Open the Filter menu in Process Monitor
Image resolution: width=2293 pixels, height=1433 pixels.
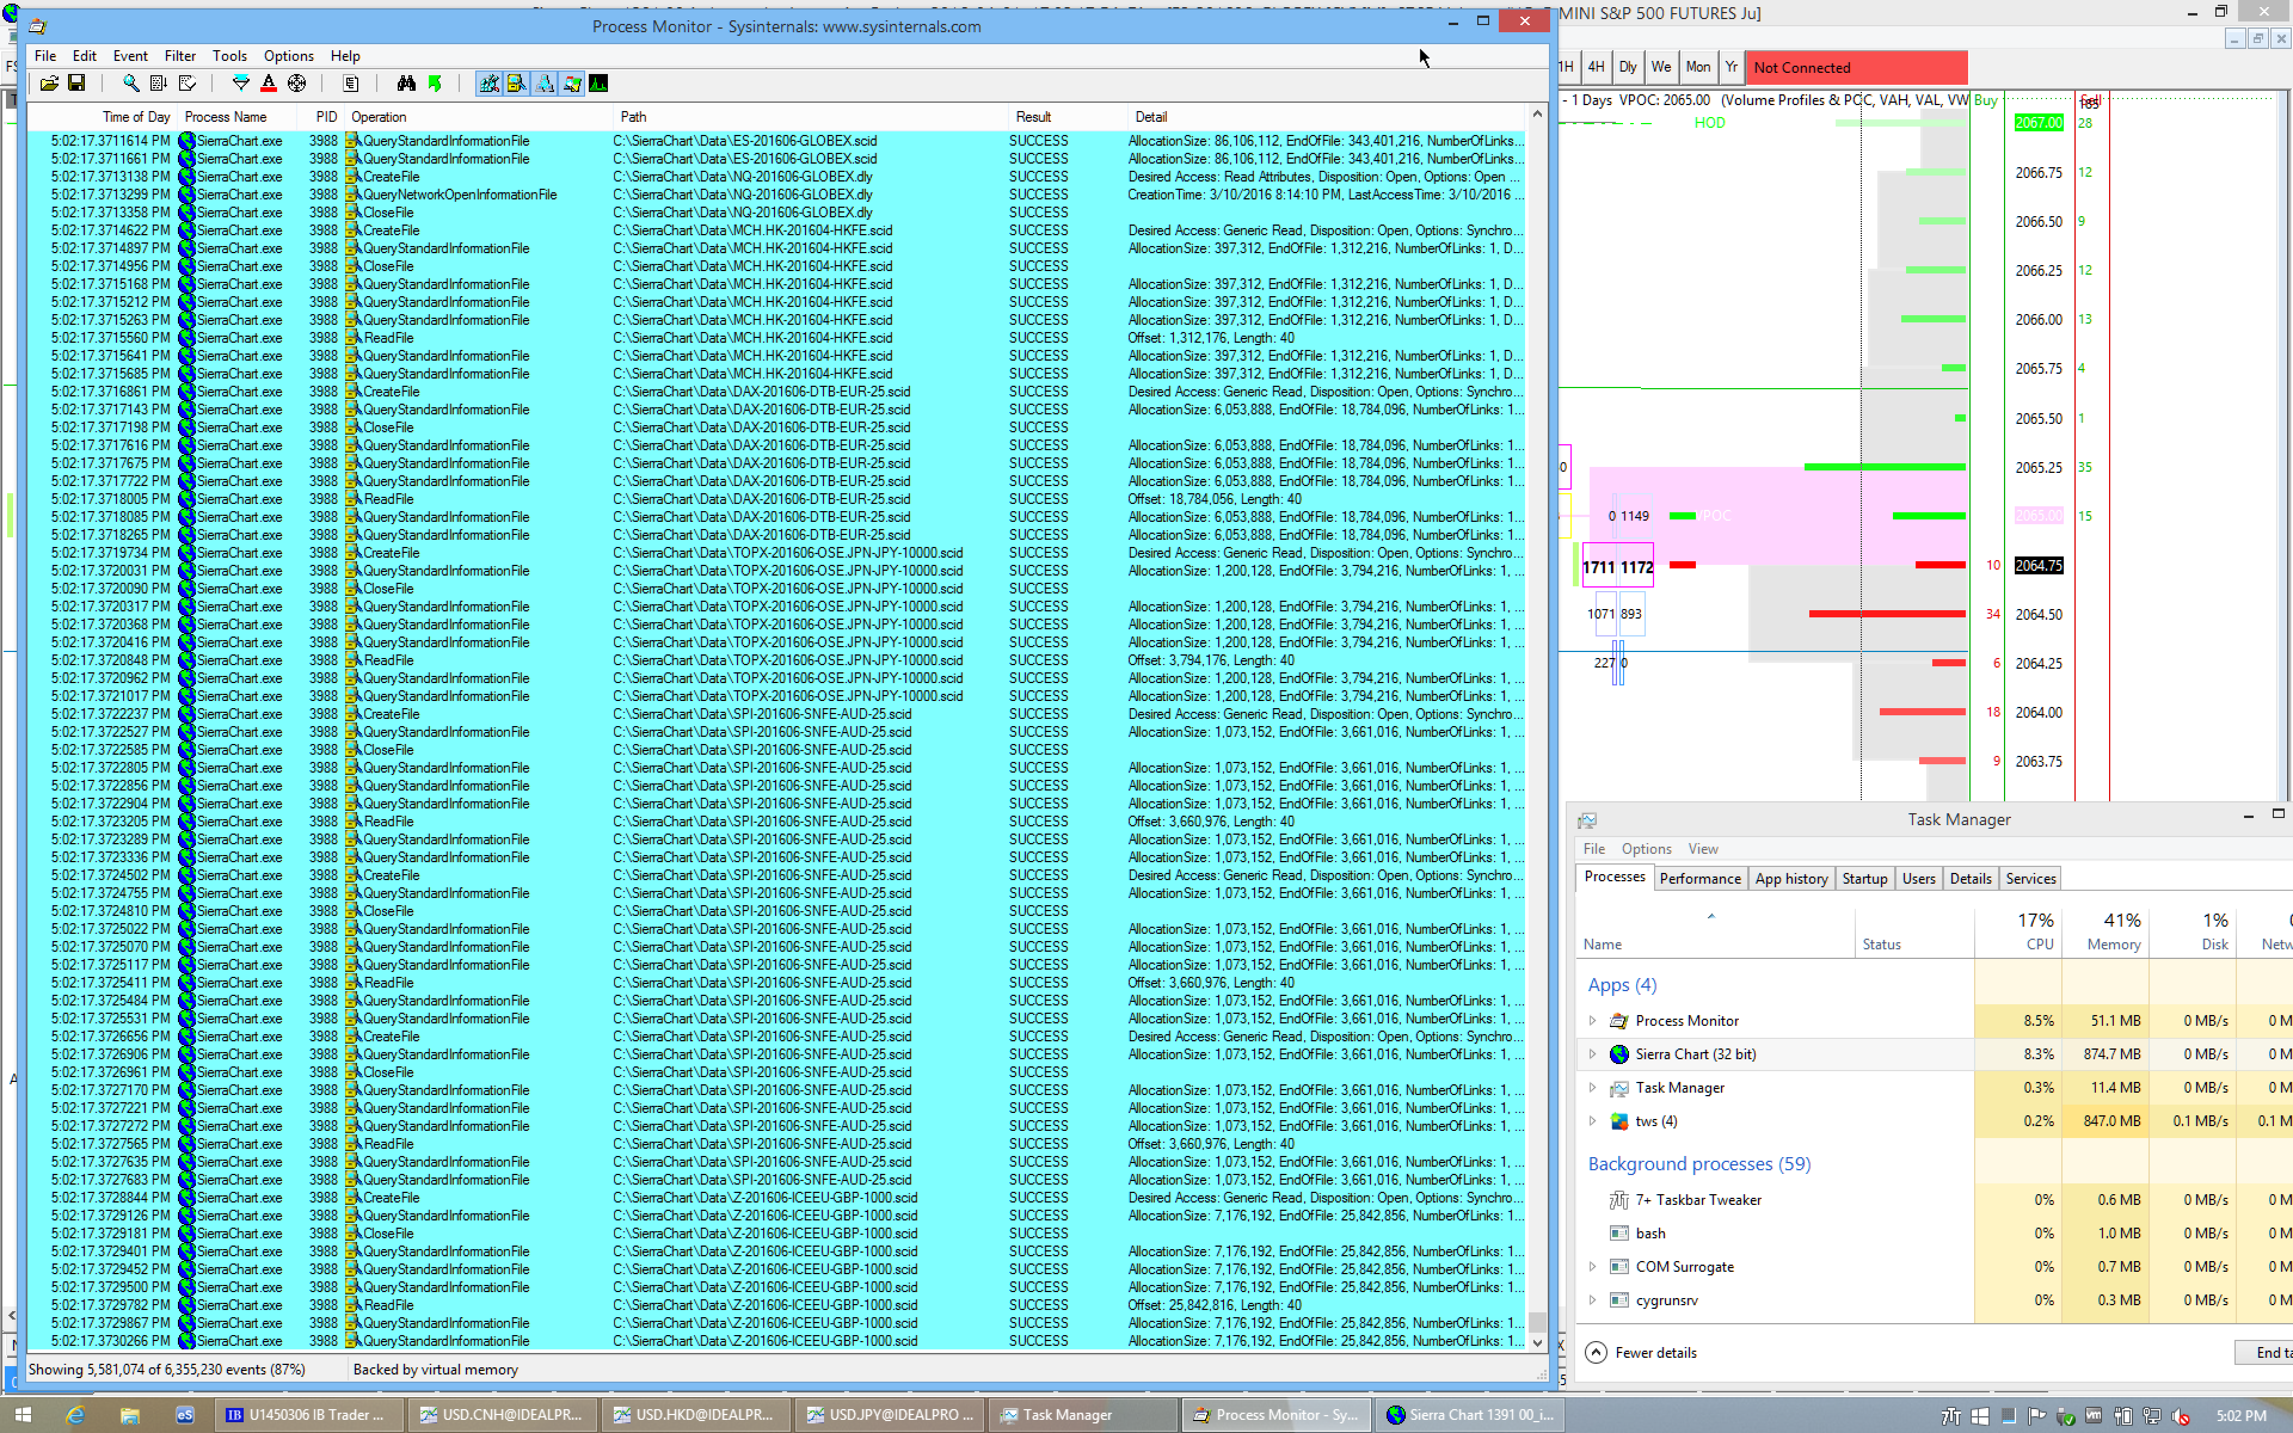click(x=179, y=56)
